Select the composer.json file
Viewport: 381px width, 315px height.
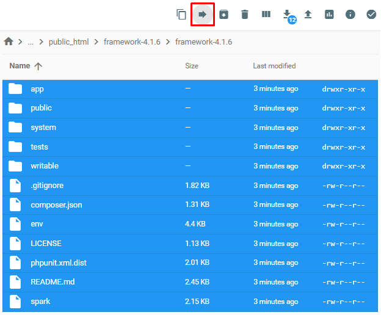pos(56,205)
